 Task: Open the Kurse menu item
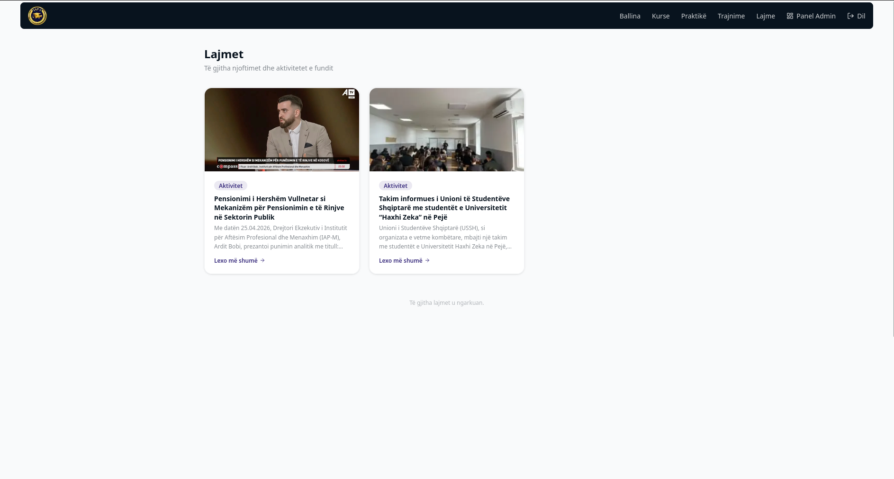660,16
